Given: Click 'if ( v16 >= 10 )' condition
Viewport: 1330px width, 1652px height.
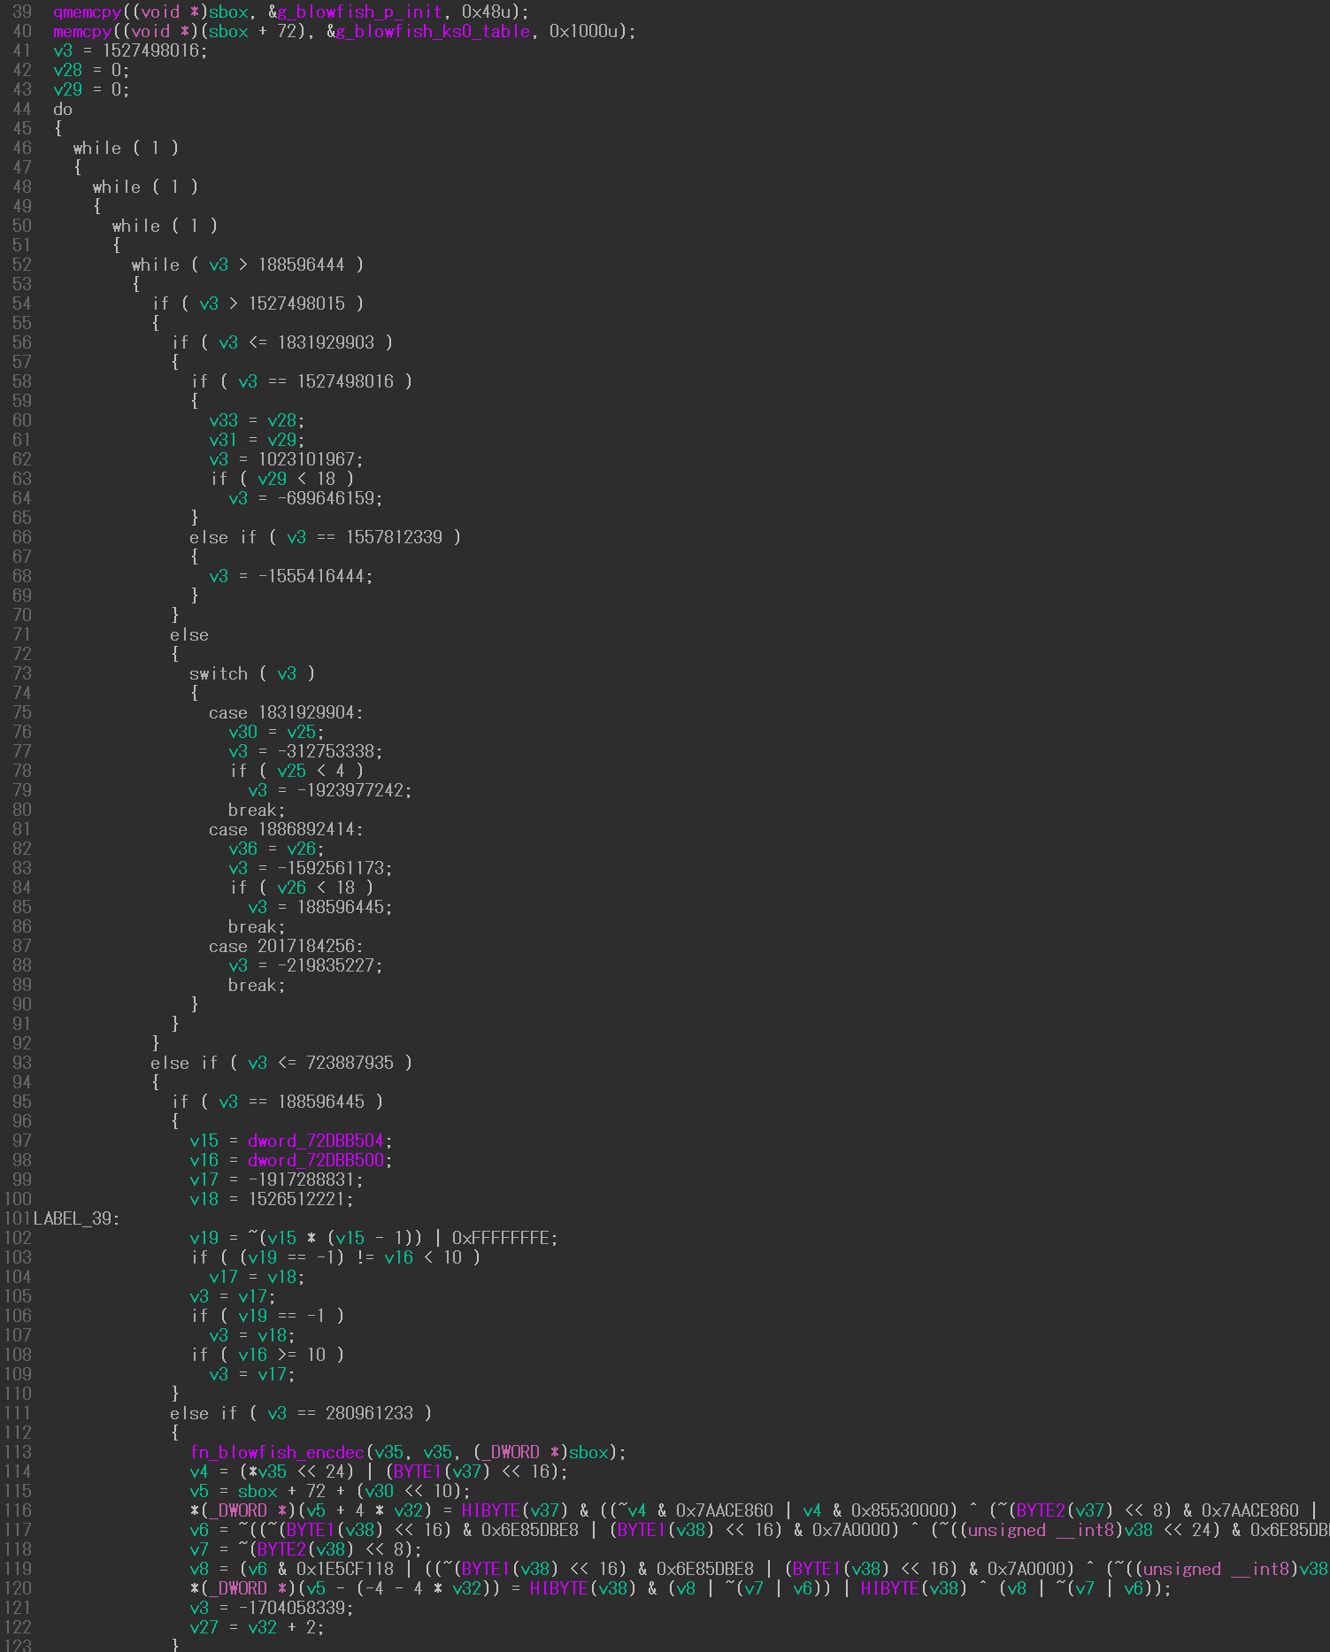Looking at the screenshot, I should (267, 1355).
